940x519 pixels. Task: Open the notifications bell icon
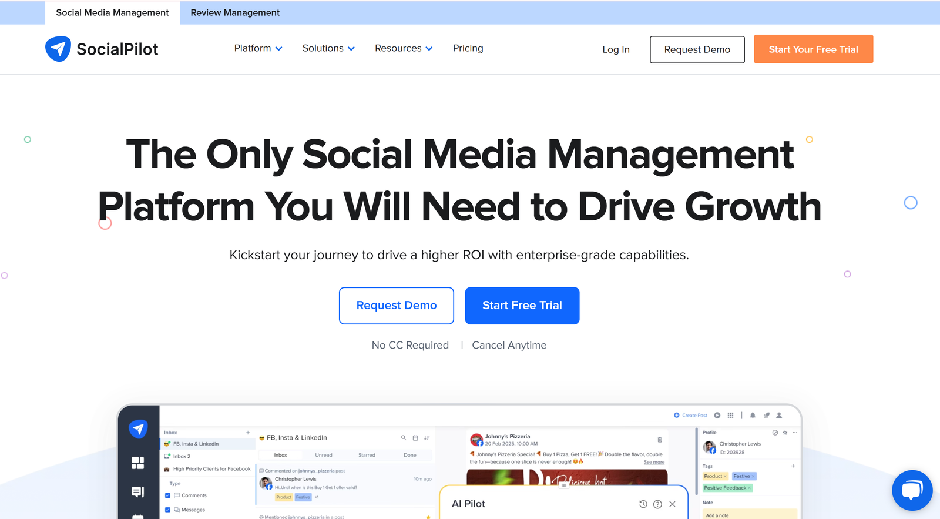pos(753,416)
